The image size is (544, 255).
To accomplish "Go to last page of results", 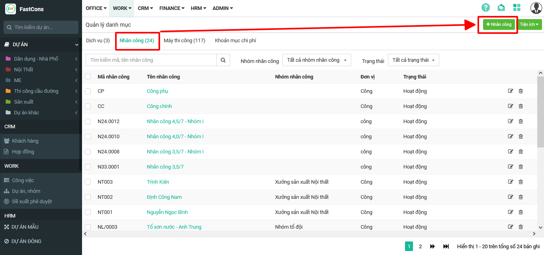I will [446, 247].
